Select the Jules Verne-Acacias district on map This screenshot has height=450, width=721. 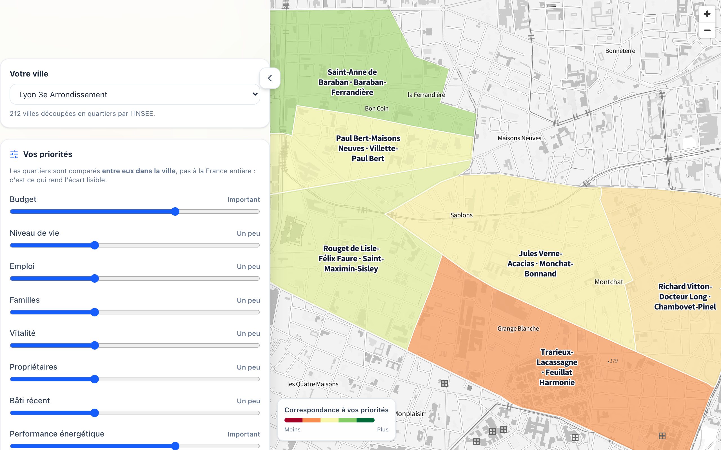coord(540,264)
